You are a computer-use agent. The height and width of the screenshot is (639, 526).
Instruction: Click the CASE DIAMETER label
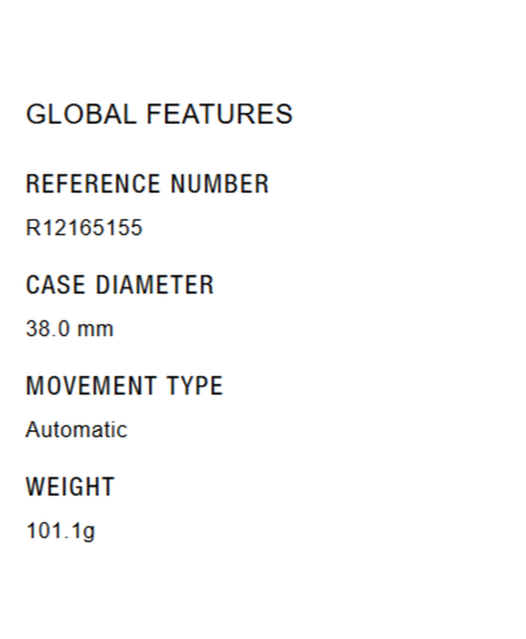[x=119, y=285]
